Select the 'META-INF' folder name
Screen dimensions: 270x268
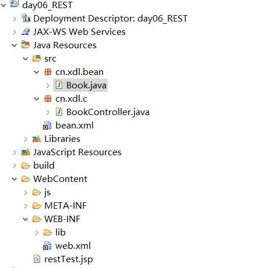click(x=66, y=206)
